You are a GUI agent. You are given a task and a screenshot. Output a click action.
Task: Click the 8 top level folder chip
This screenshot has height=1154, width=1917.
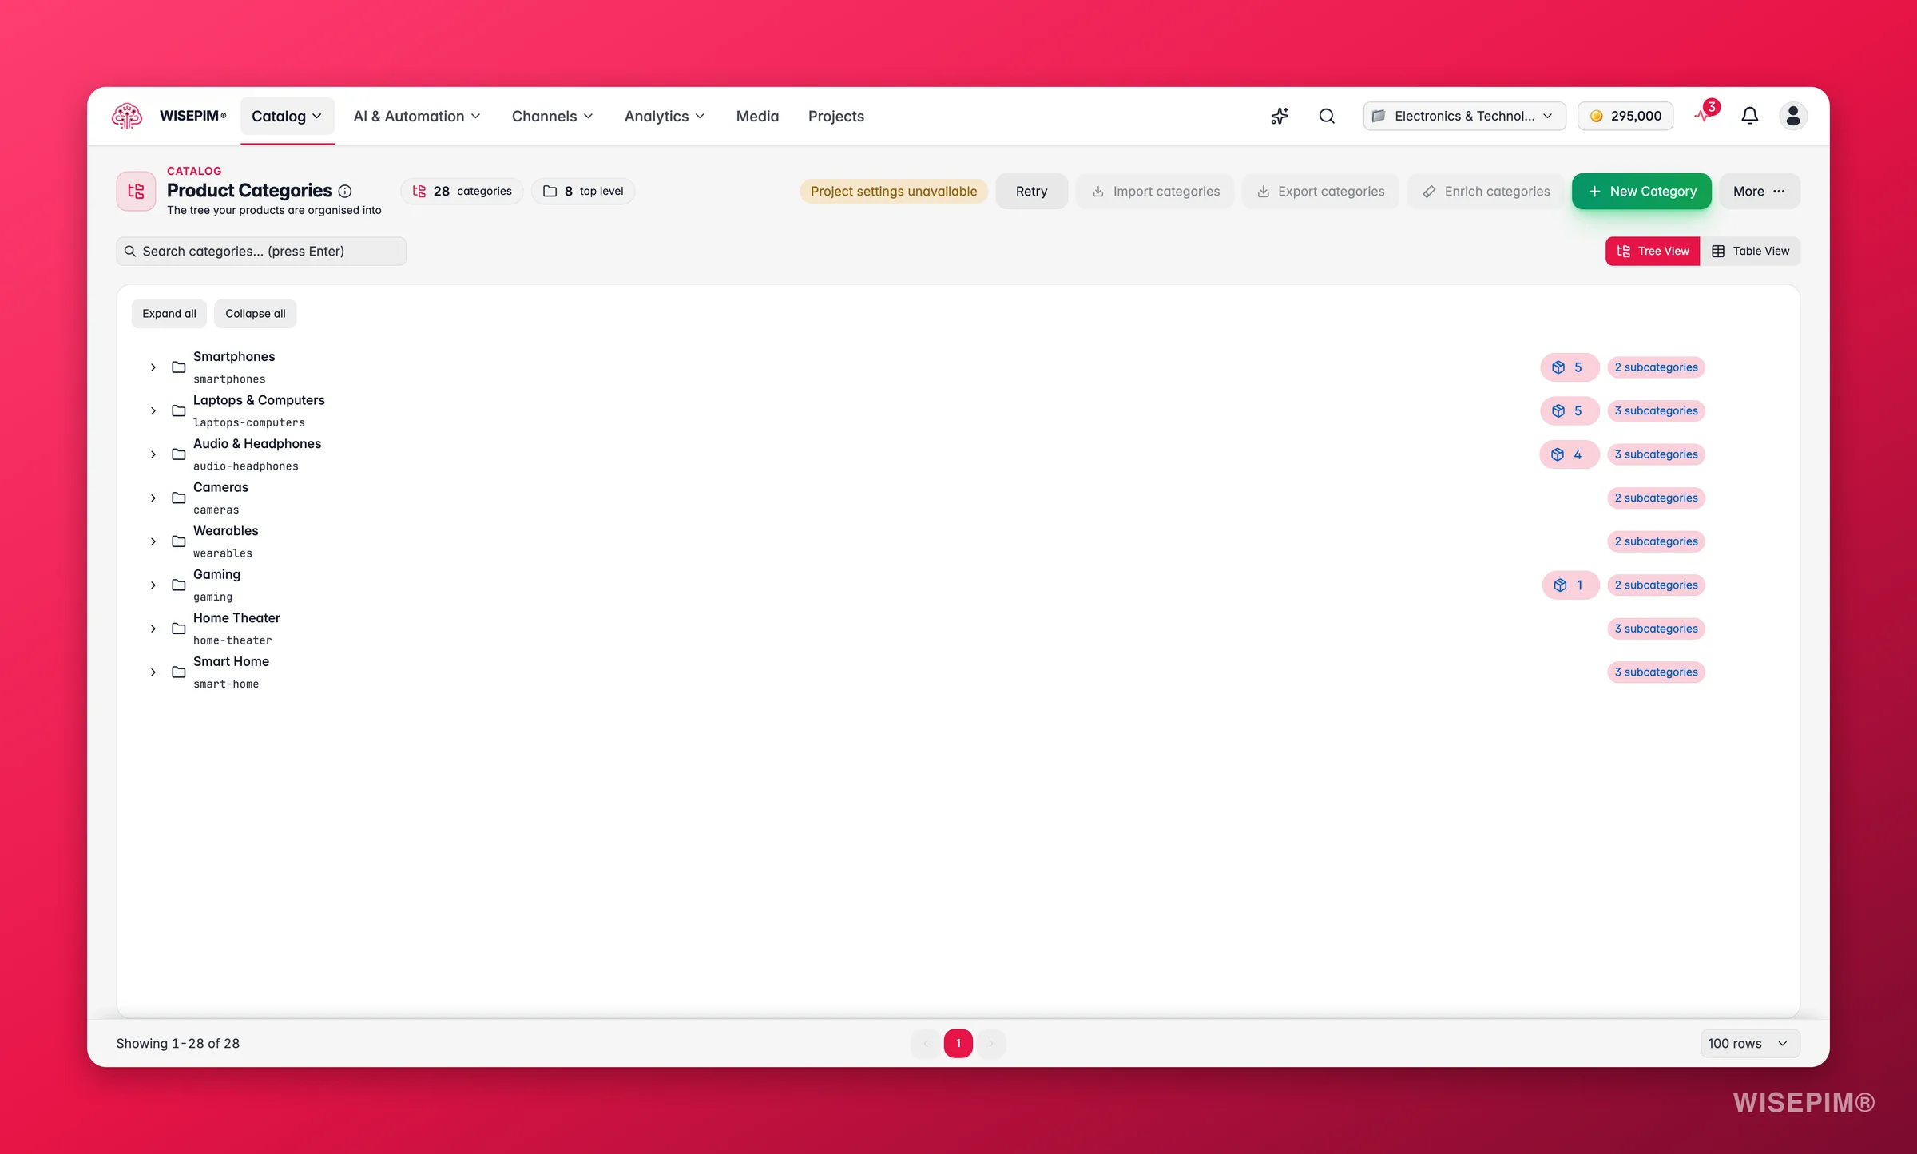pyautogui.click(x=583, y=191)
